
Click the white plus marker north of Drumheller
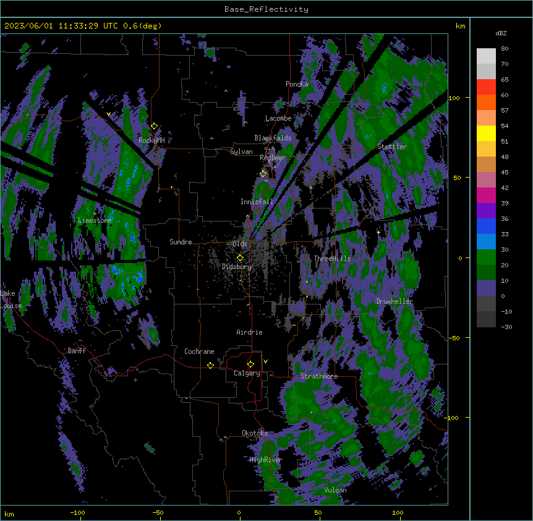378,232
